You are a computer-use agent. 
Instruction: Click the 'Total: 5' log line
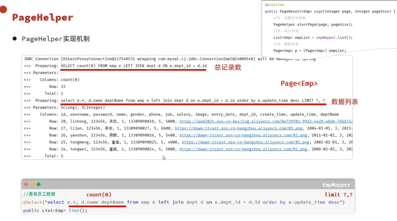point(43,156)
